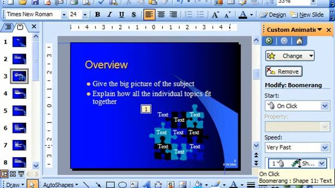
Task: Close the Custom Animation task pane
Action: point(329,30)
